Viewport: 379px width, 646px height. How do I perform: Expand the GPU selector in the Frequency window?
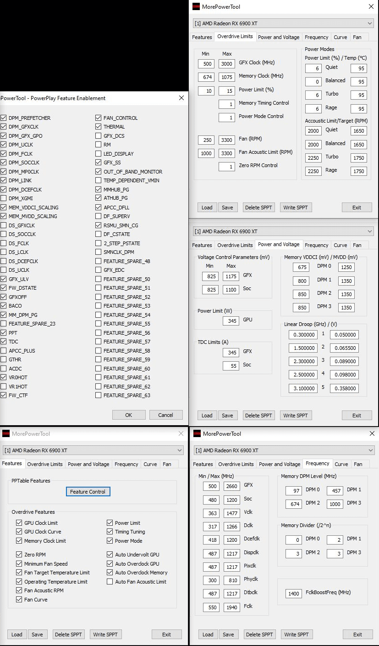(x=284, y=450)
